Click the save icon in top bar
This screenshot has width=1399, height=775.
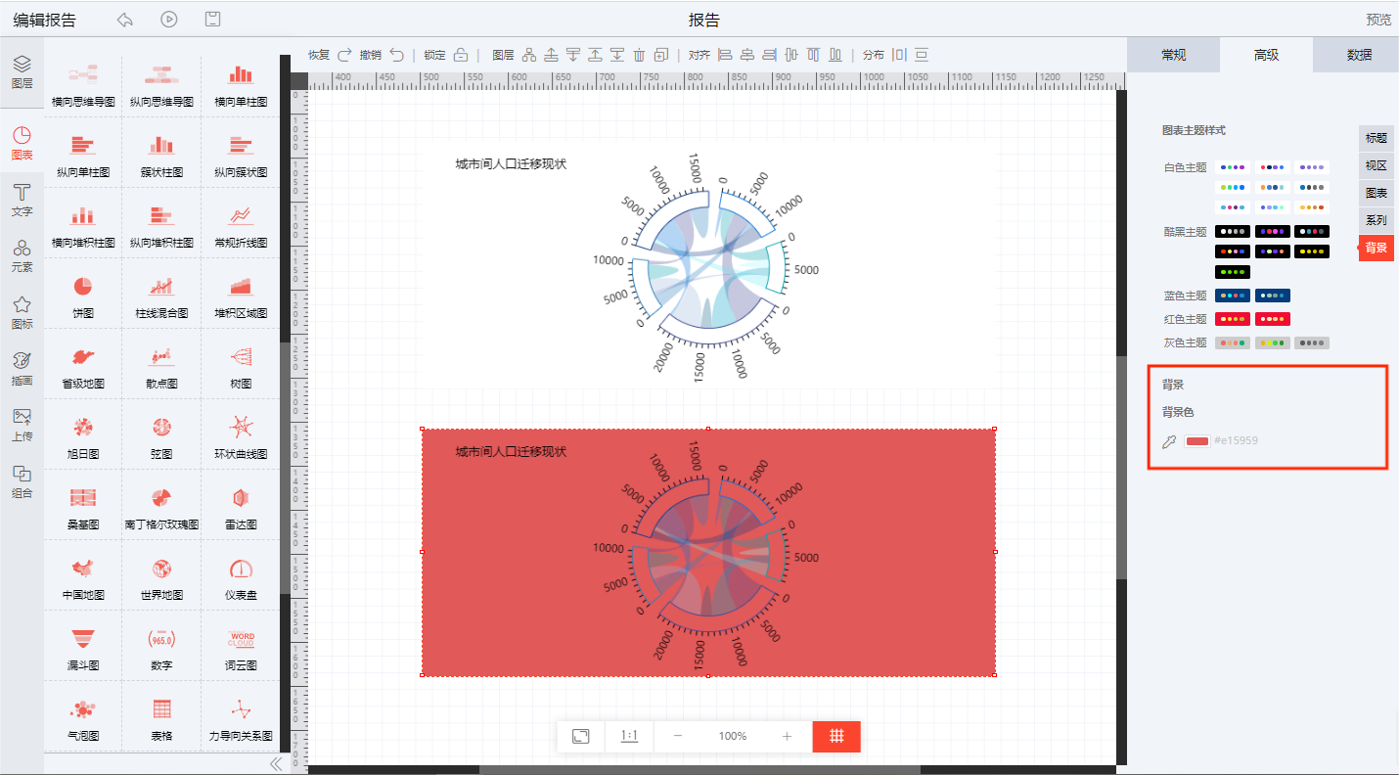coord(212,20)
